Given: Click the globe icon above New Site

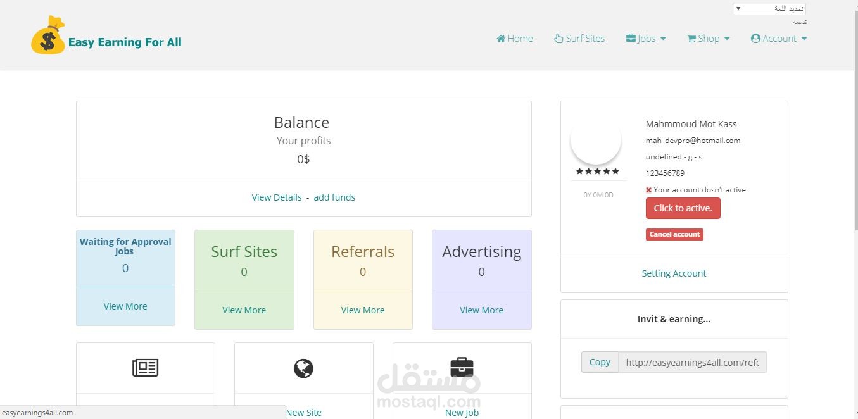Looking at the screenshot, I should [303, 368].
